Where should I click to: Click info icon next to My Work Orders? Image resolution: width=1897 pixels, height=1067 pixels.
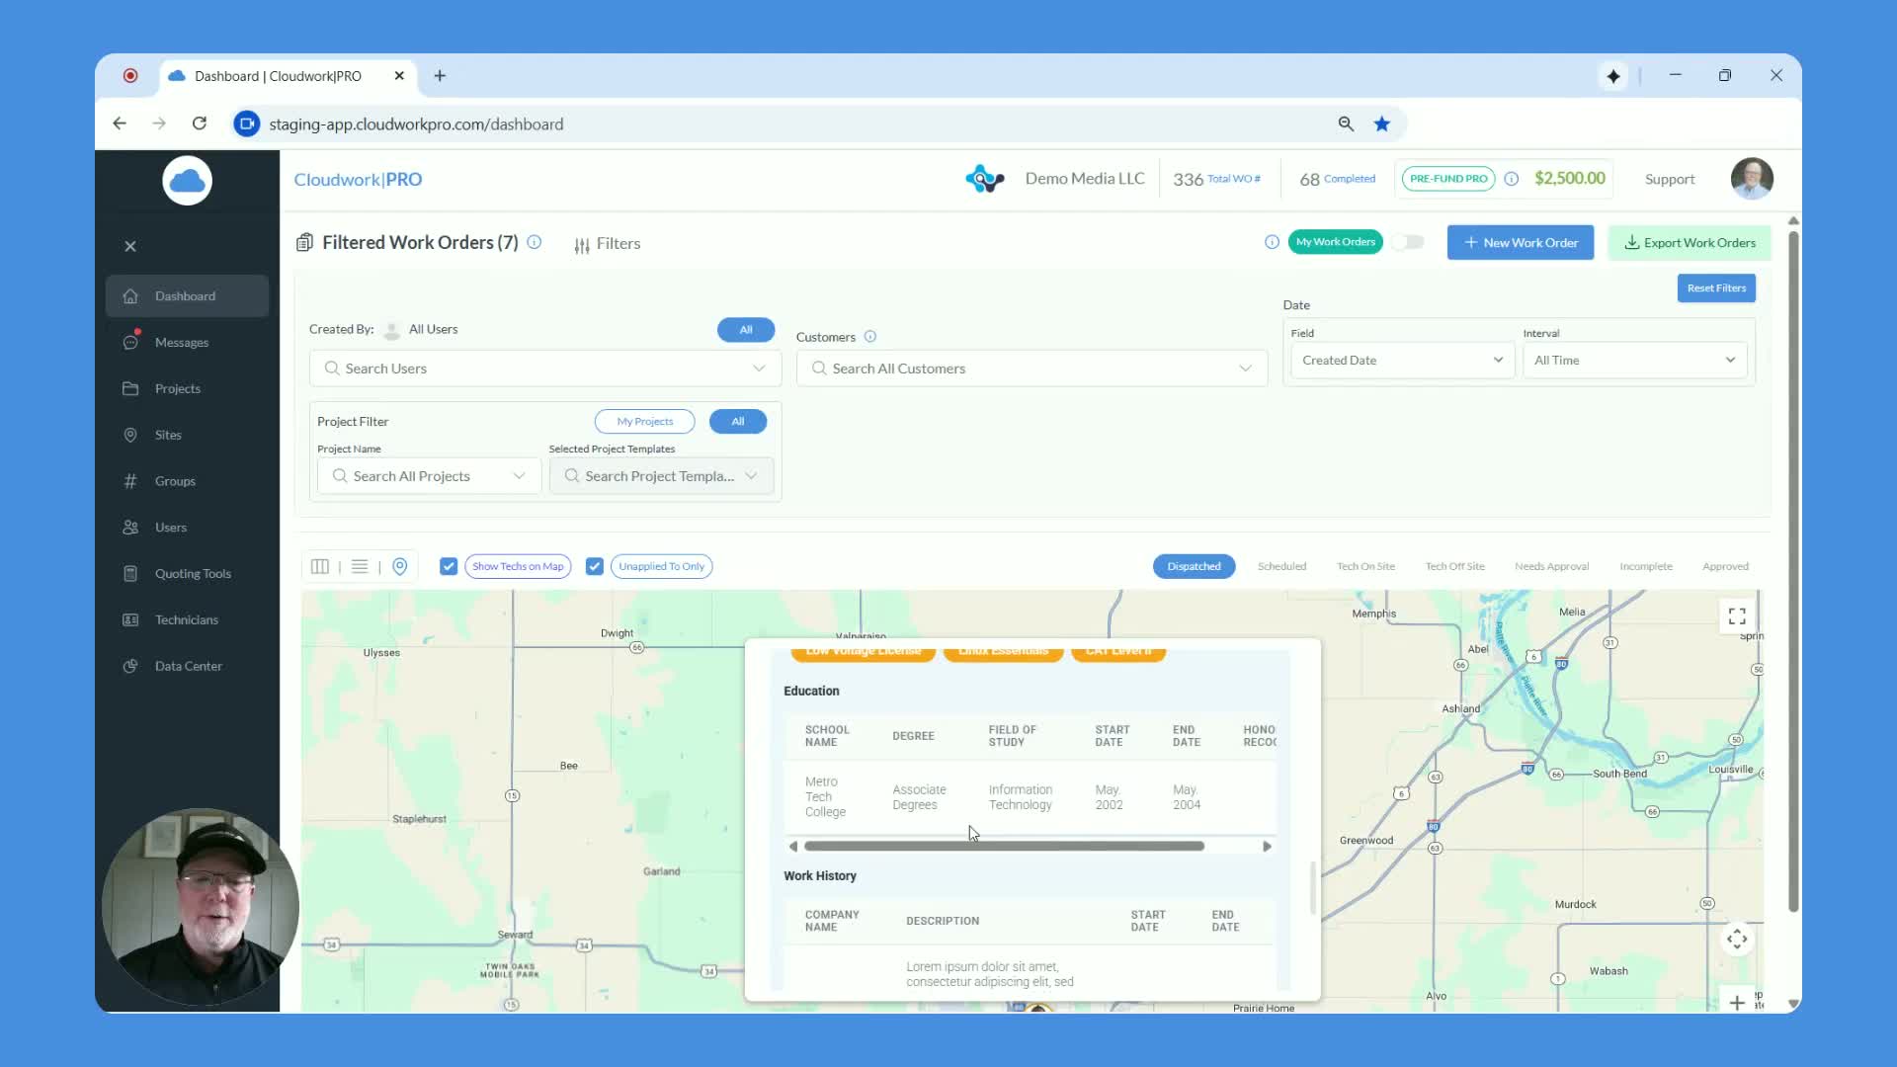click(x=1273, y=242)
